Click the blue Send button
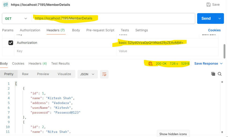228x137 pixels. click(206, 18)
